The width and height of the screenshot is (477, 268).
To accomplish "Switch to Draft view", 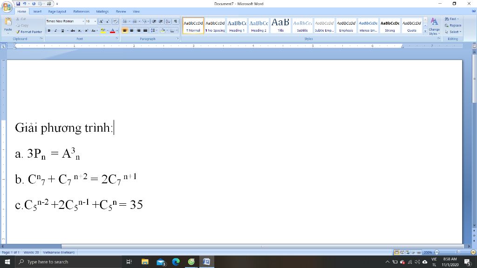I will click(x=419, y=252).
